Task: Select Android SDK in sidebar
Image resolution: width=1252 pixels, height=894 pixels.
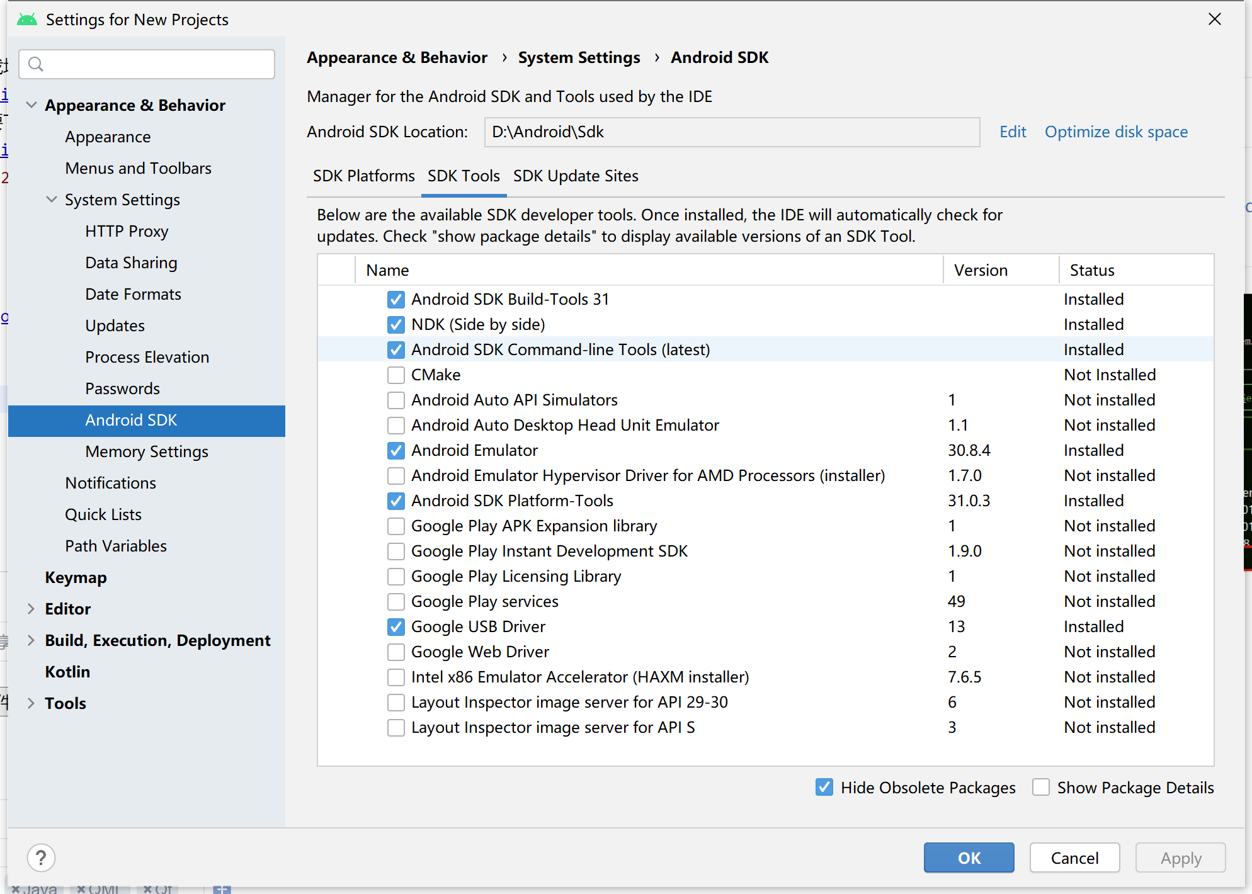Action: (x=147, y=421)
